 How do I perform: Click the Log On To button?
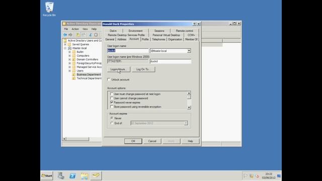(x=143, y=69)
